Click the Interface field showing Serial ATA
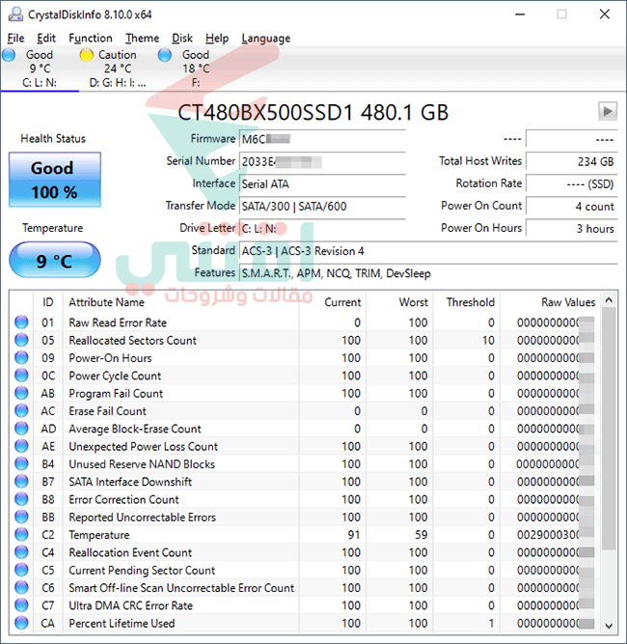627x644 pixels. coord(322,183)
